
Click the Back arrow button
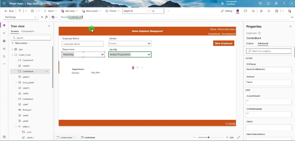[9, 11]
